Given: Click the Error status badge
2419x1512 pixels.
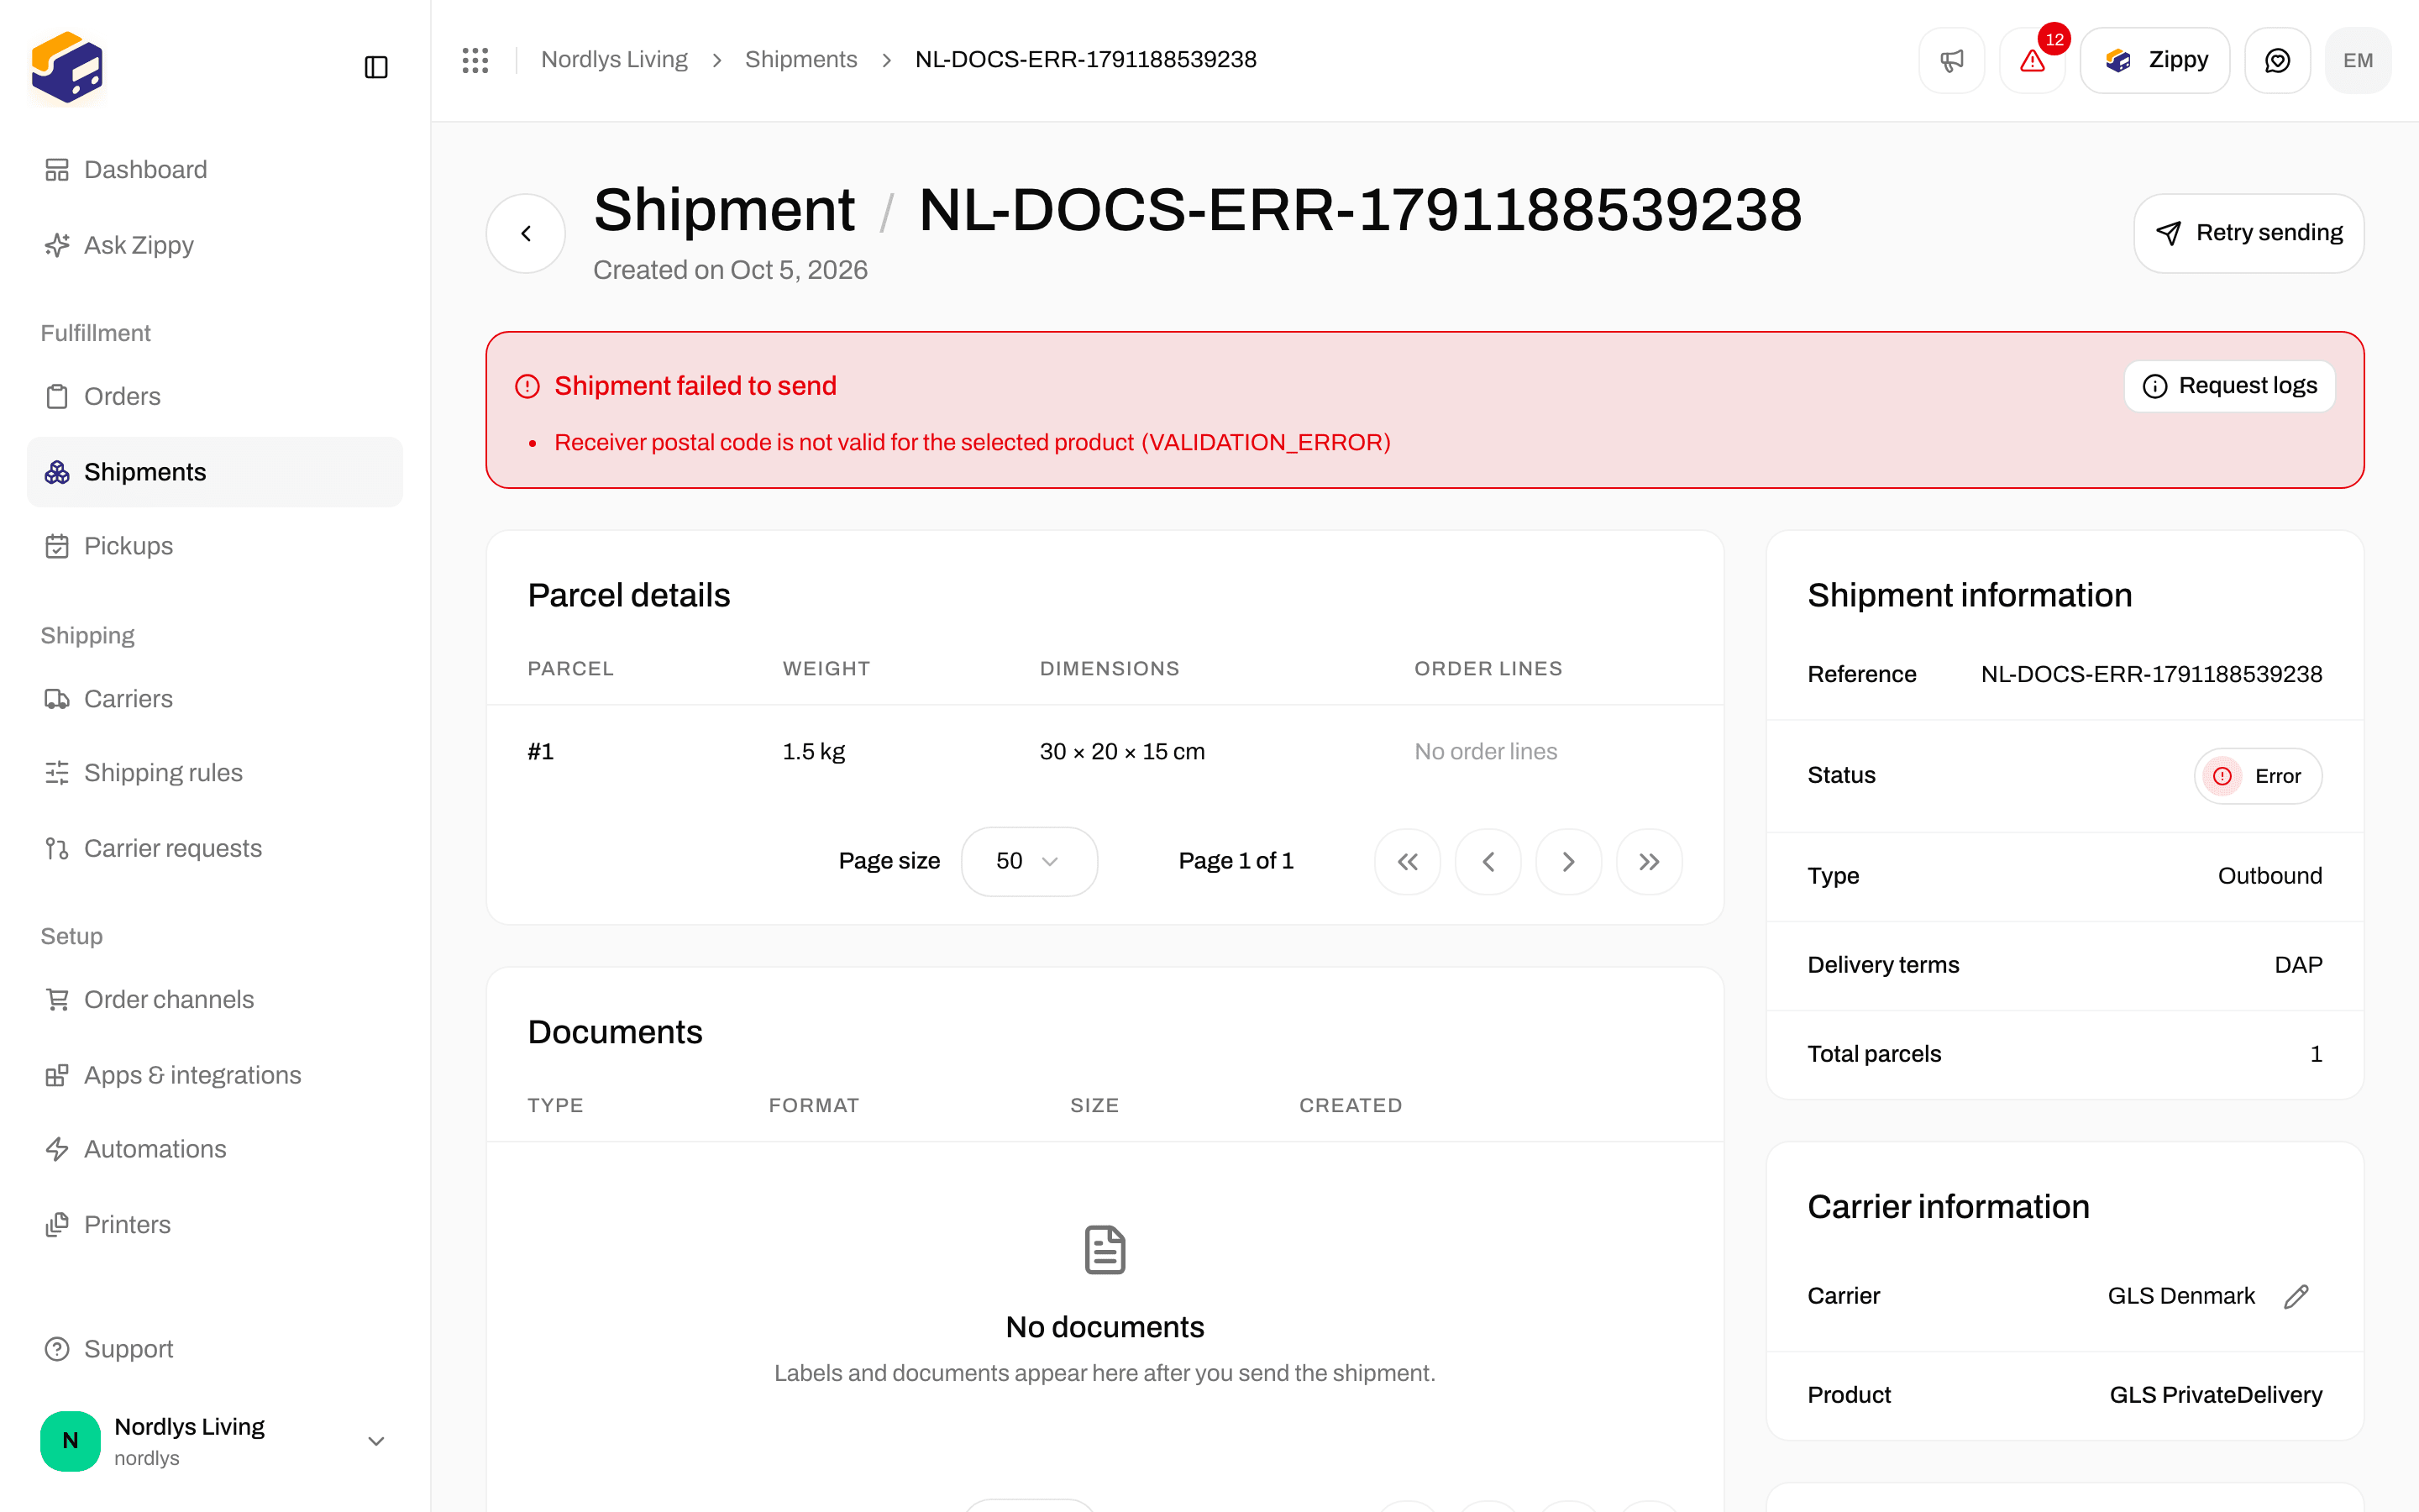Looking at the screenshot, I should [2257, 776].
